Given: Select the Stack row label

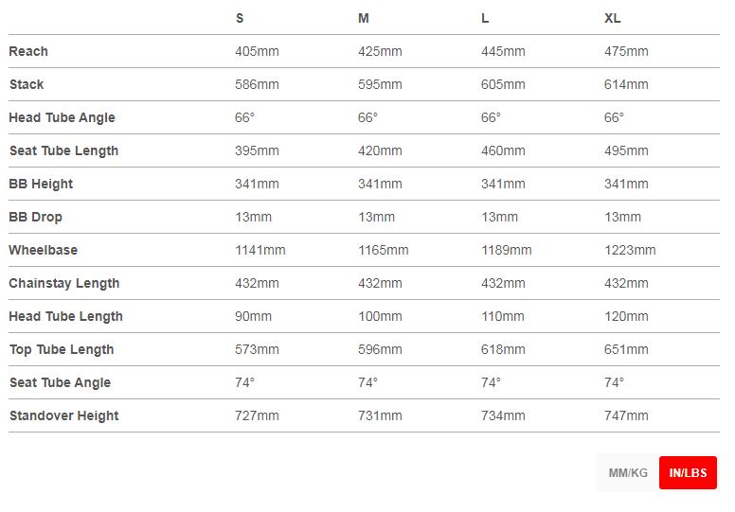Looking at the screenshot, I should tap(27, 84).
